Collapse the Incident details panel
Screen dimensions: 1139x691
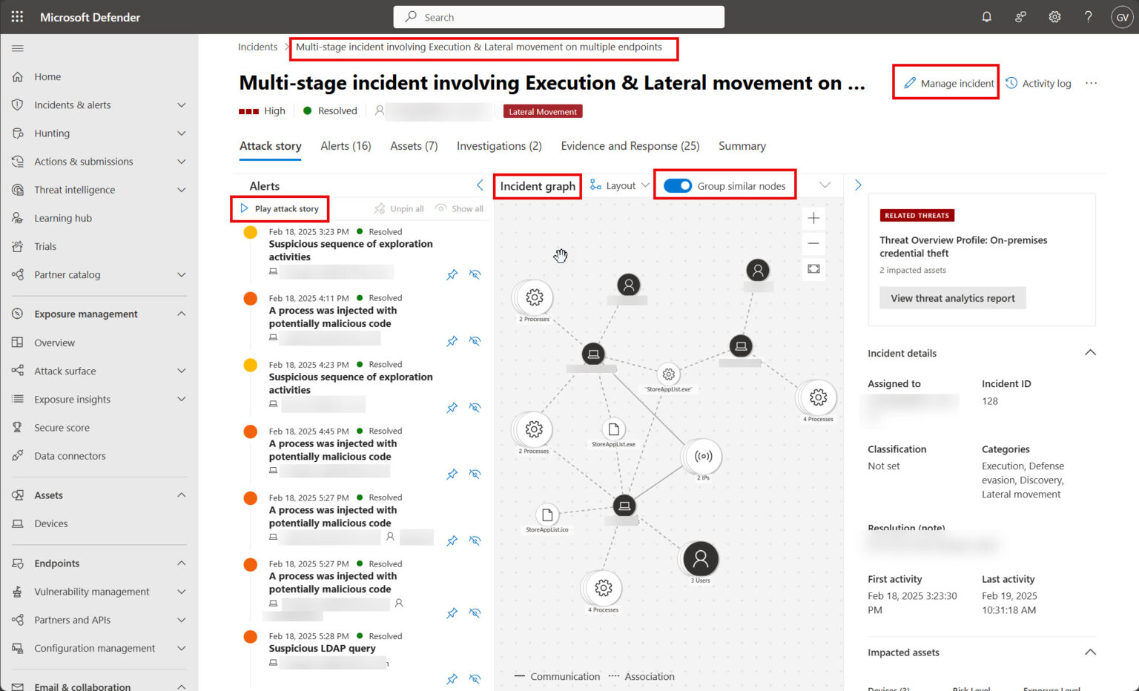[1089, 352]
